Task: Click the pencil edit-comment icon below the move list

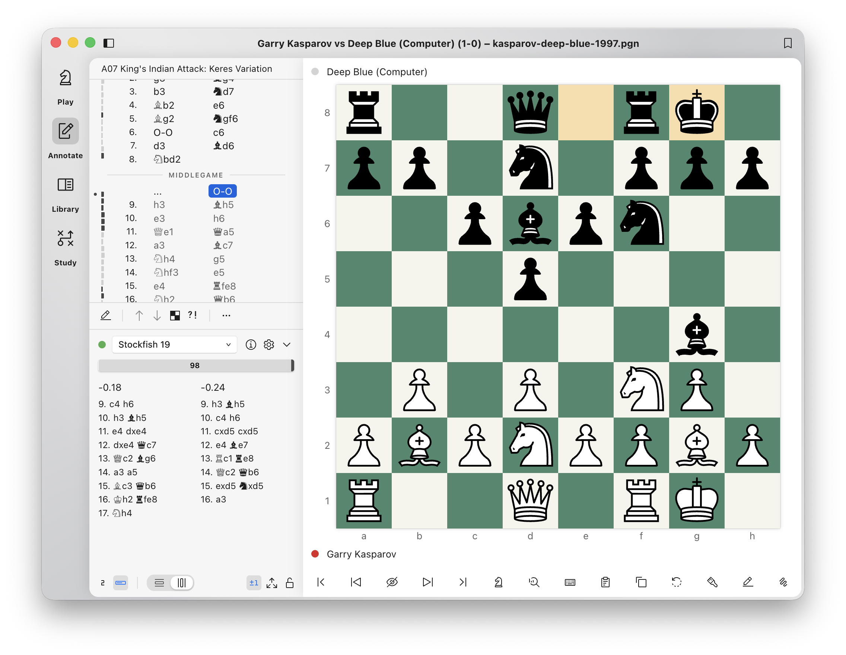Action: [105, 316]
